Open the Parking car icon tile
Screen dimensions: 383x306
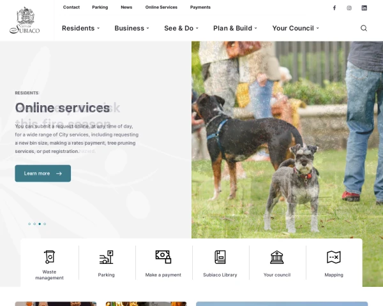106,257
